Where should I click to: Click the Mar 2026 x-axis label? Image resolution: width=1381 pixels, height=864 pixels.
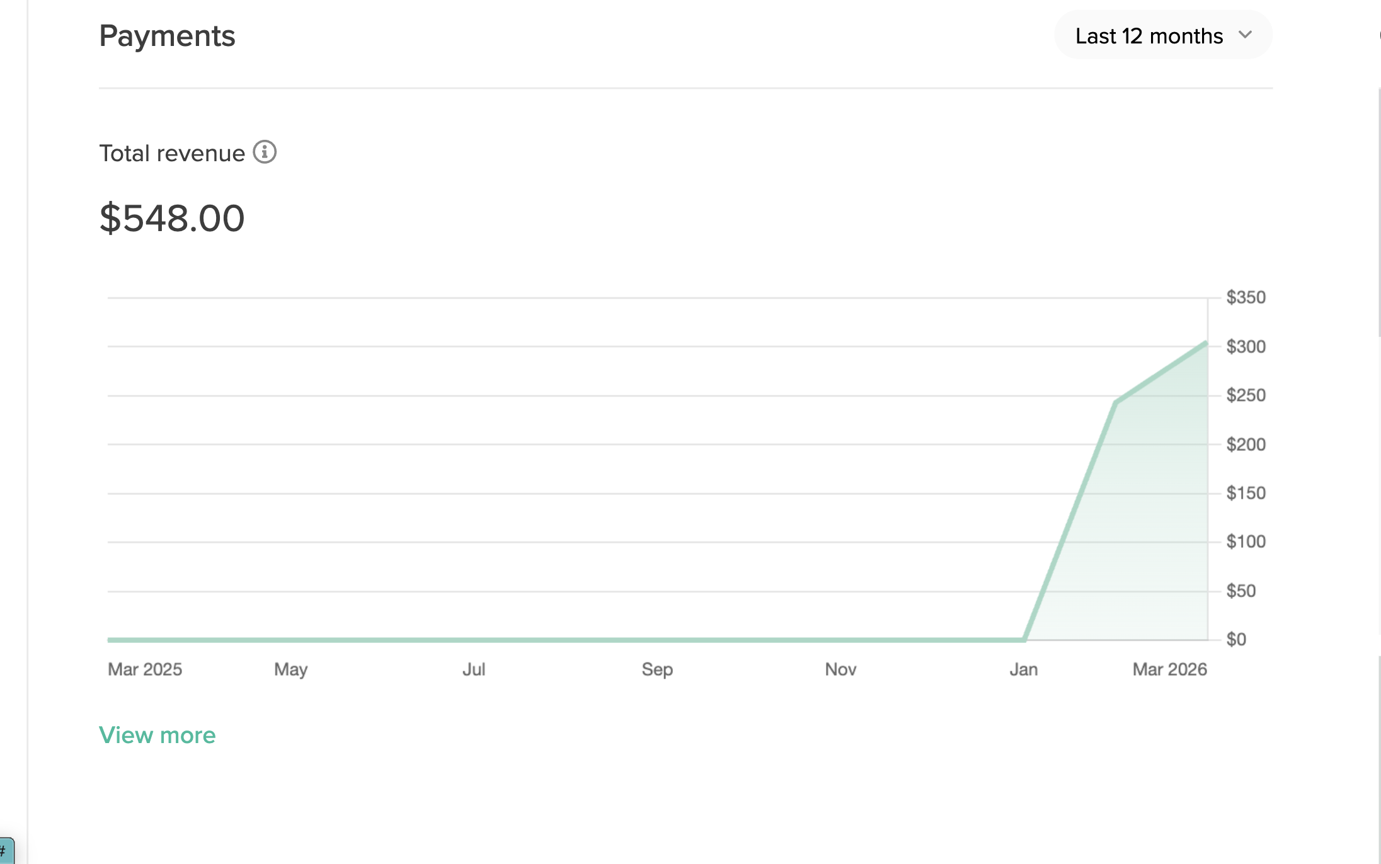click(1169, 669)
